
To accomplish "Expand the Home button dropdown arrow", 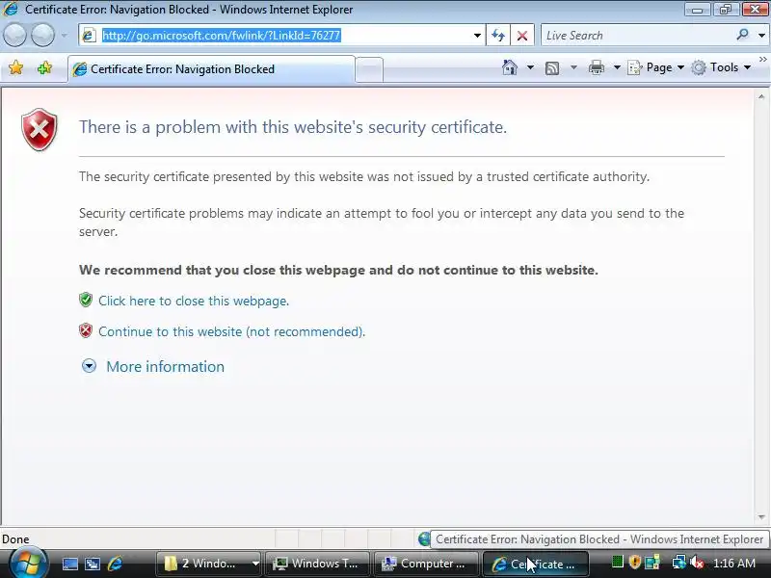I will [x=530, y=67].
